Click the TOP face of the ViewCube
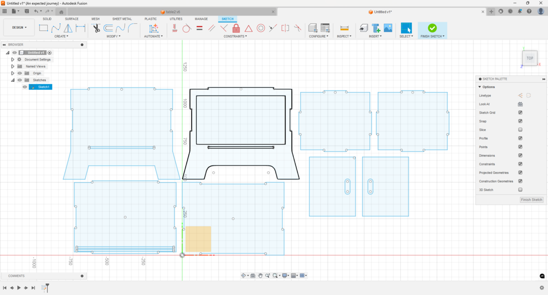This screenshot has height=295, width=548. 530,58
